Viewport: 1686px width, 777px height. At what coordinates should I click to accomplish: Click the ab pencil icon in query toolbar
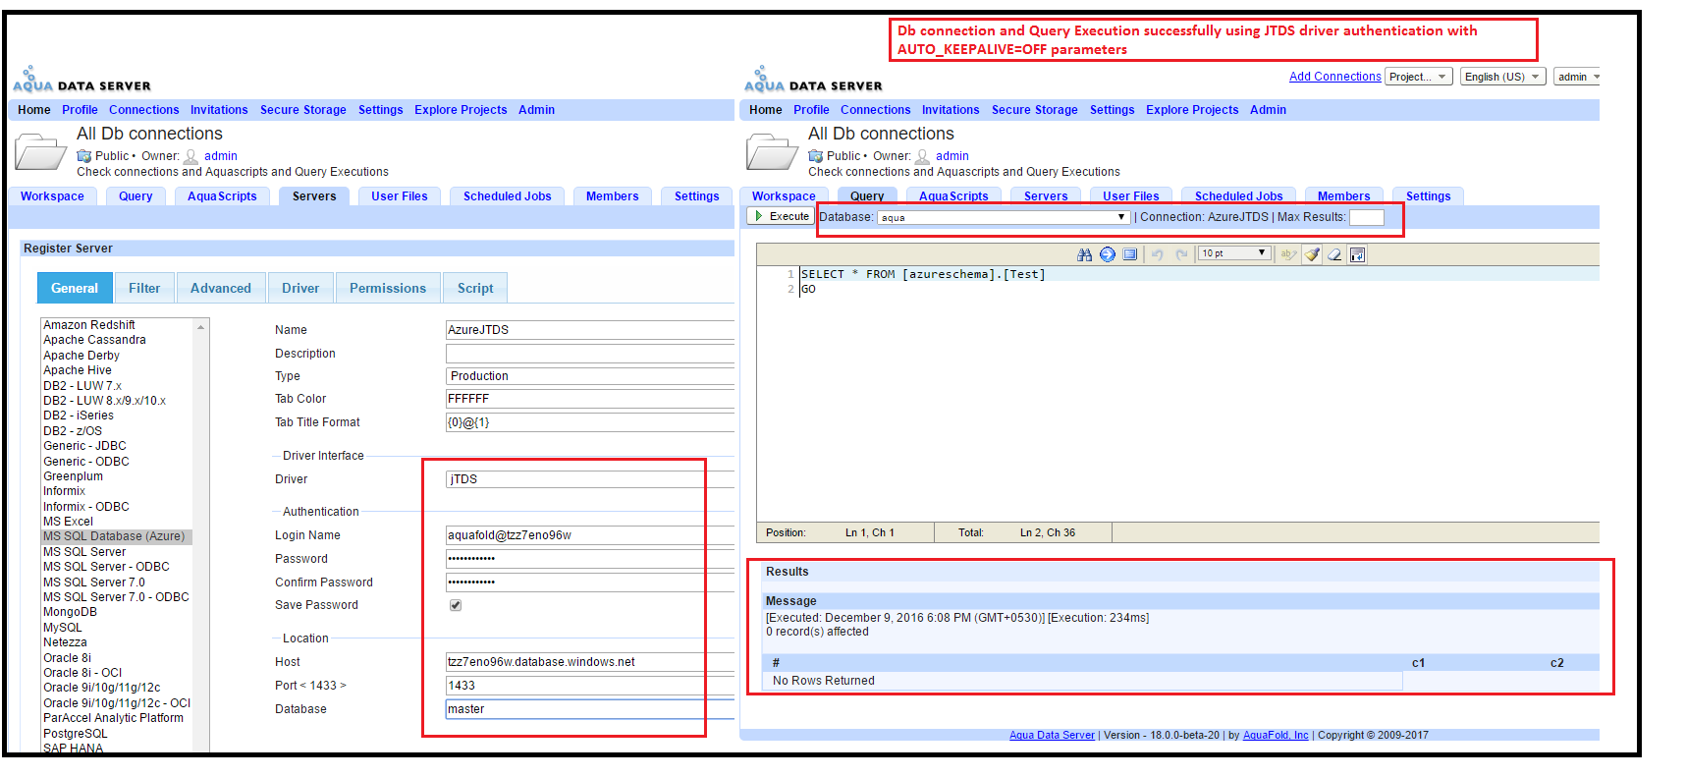(x=1288, y=254)
